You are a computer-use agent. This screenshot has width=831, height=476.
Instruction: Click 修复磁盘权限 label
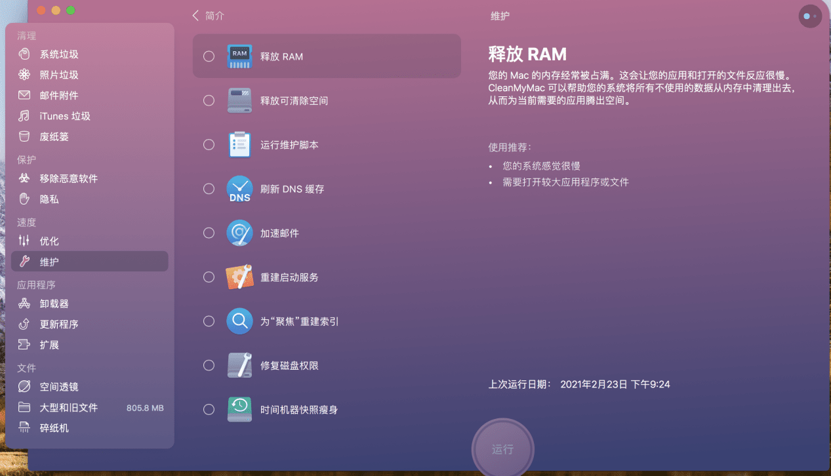tap(289, 365)
